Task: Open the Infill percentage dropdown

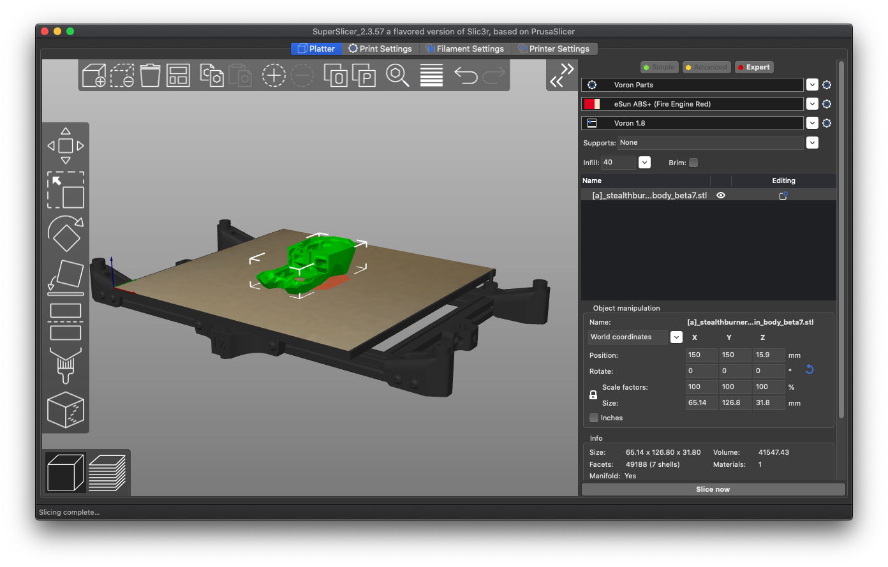Action: coord(644,163)
